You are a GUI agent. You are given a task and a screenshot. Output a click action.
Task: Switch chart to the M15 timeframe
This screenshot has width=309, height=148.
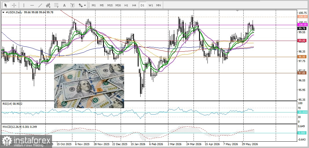[x=110, y=5]
